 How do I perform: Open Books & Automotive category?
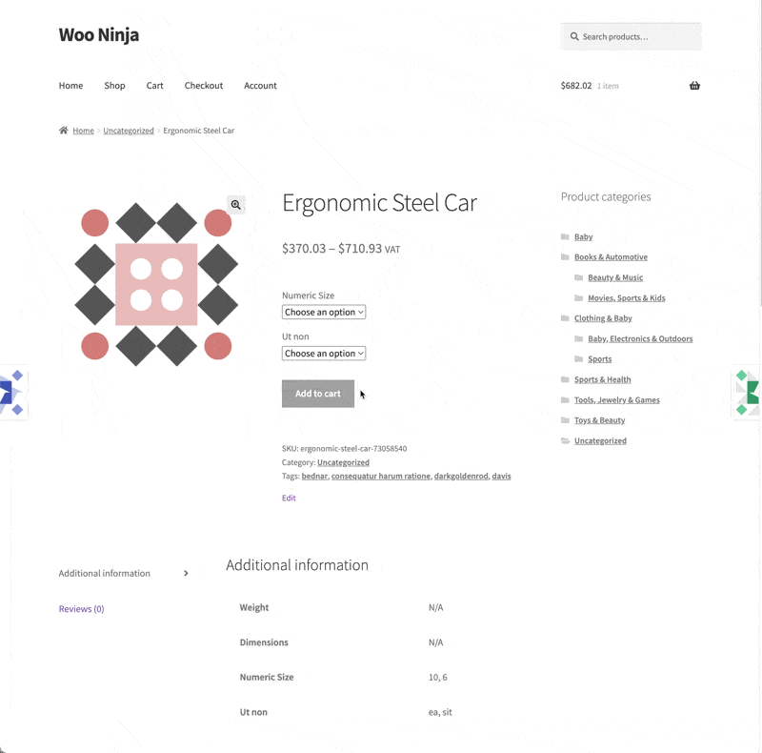click(x=611, y=257)
